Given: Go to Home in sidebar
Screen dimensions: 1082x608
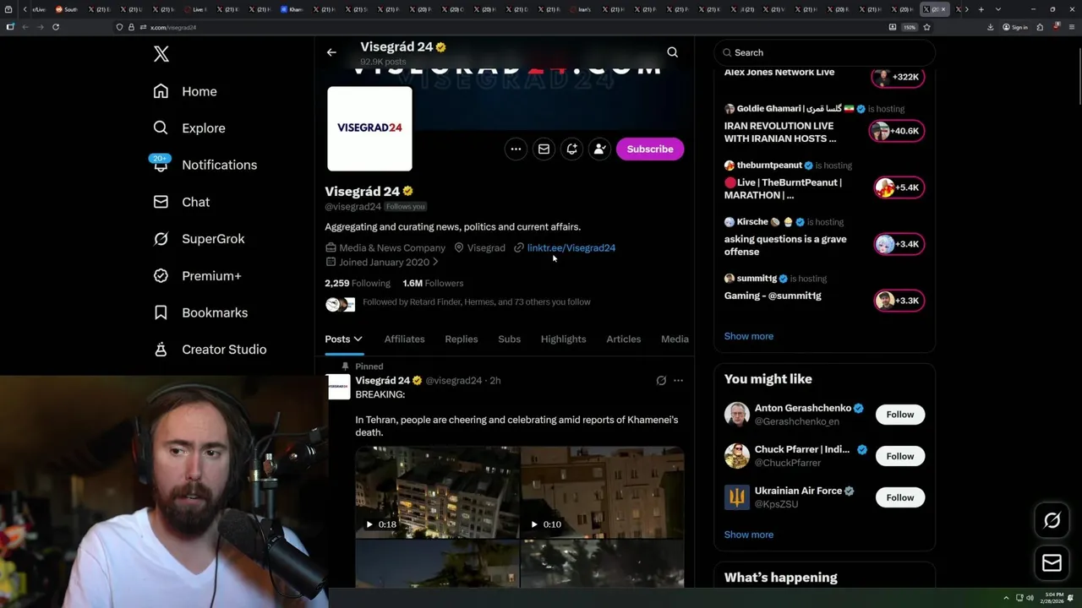Looking at the screenshot, I should 185,91.
